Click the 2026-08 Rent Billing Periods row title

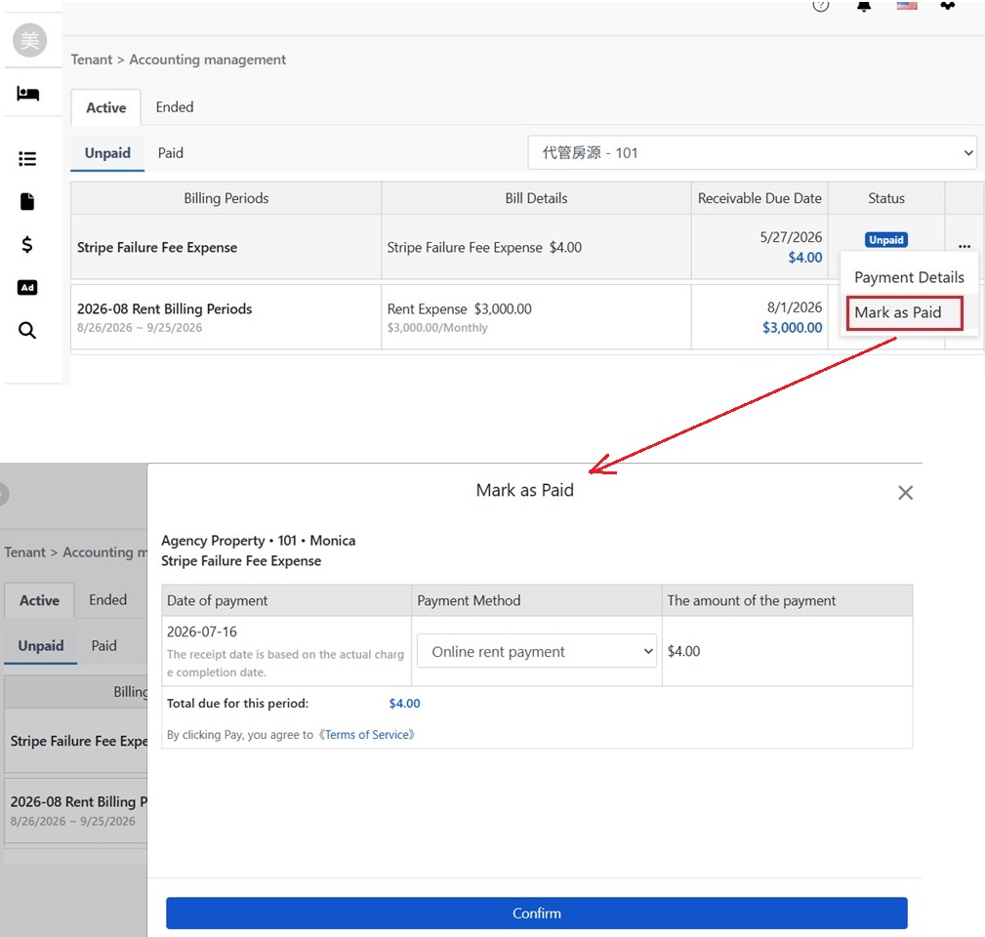point(165,308)
